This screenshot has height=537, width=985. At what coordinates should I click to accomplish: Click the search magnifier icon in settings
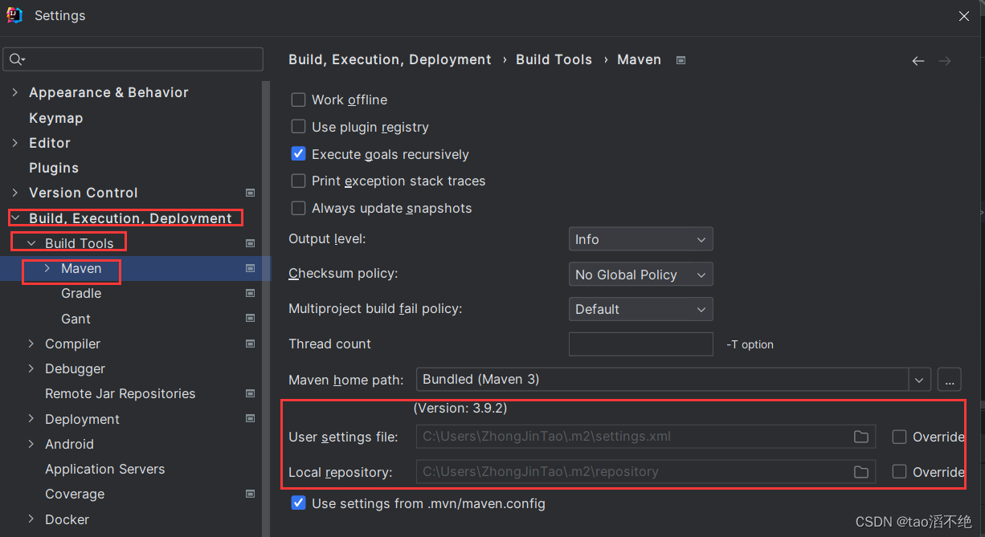(15, 59)
